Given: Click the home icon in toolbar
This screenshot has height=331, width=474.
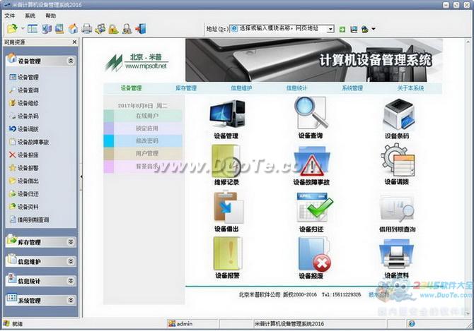Looking at the screenshot, I should [73, 29].
